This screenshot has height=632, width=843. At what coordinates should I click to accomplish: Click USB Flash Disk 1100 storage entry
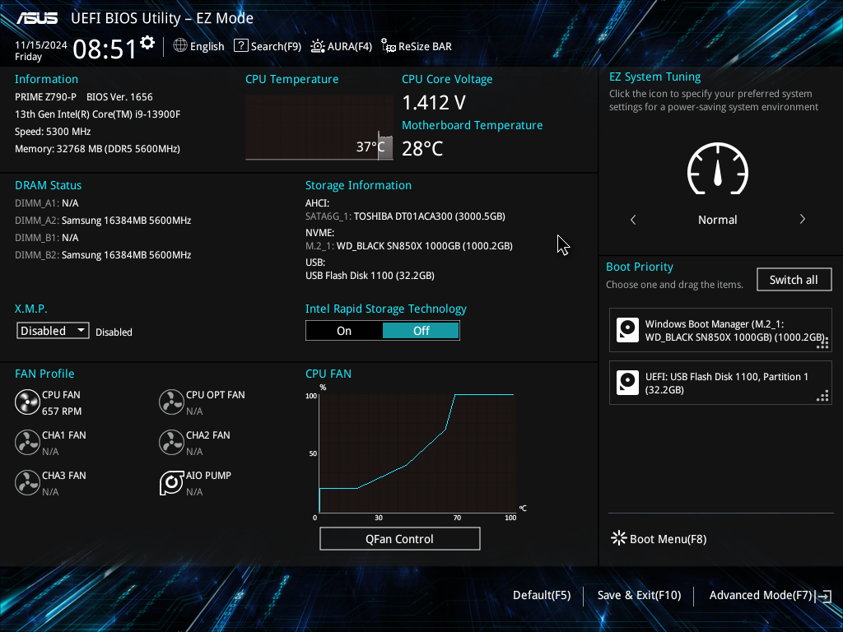370,275
